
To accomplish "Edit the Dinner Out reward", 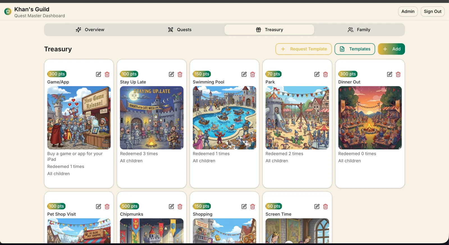I will 390,74.
